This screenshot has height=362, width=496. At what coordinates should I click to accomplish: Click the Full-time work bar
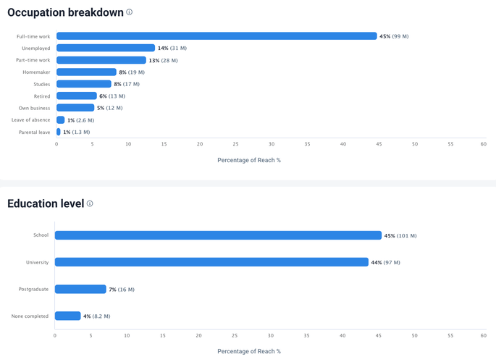point(217,36)
